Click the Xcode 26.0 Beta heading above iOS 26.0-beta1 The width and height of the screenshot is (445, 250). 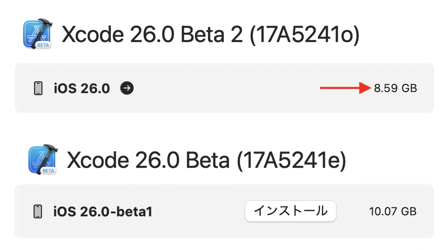(x=148, y=160)
